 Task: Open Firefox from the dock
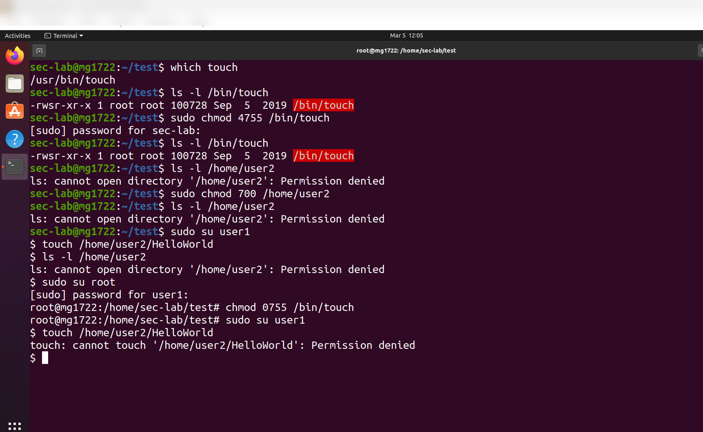coord(15,55)
